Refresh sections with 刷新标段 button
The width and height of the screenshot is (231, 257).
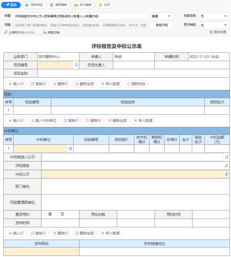coord(136,84)
